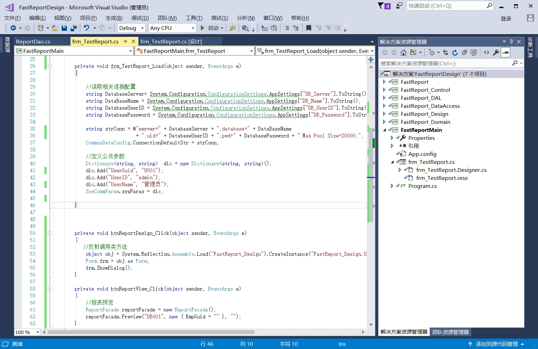538x349 pixels.
Task: Open Properties wrench icon in Solution Explorer
Action: pyautogui.click(x=496, y=53)
